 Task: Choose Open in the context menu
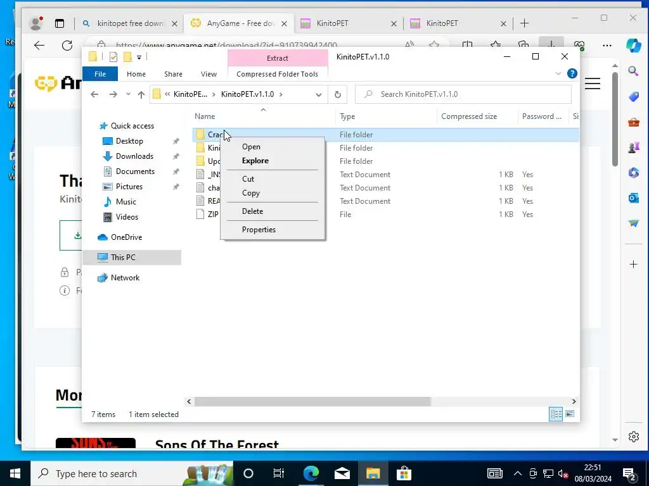[273, 147]
